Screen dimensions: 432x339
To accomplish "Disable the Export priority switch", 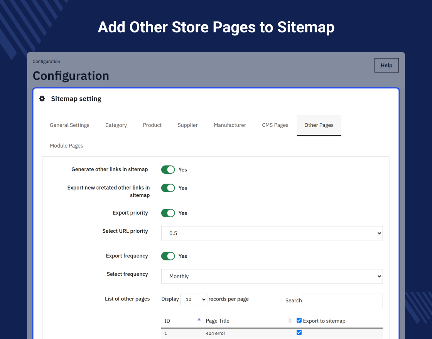I will 168,213.
